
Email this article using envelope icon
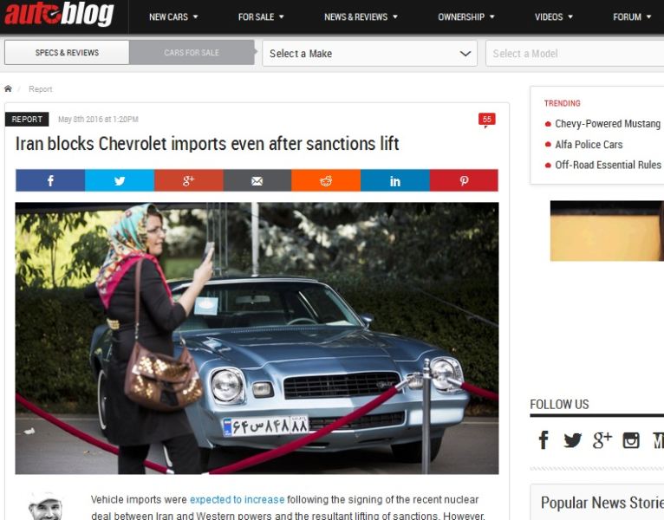pos(257,181)
